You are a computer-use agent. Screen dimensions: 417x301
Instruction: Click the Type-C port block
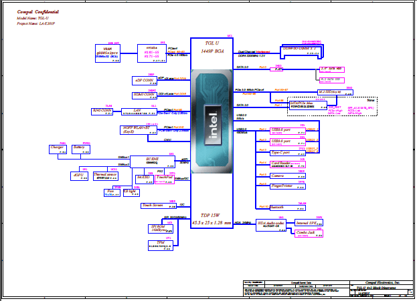pyautogui.click(x=279, y=153)
